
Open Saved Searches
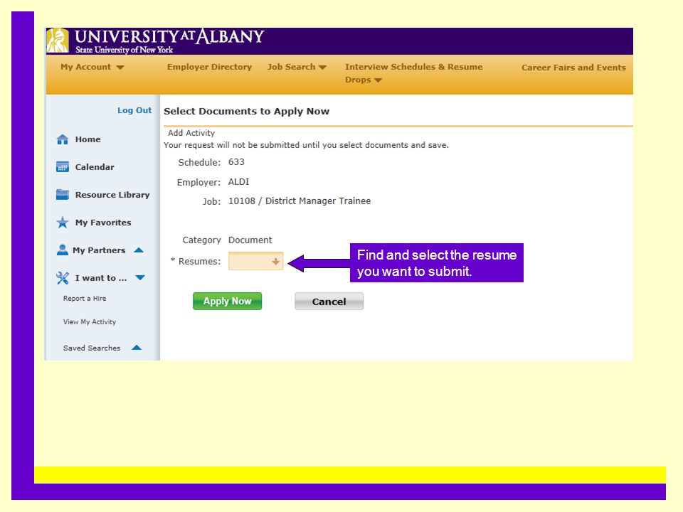coord(92,348)
